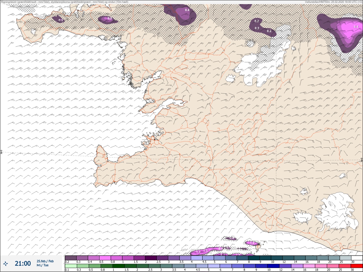Select the date text '25.feb./ Feb'
Viewport: 363px width, 272px height.
tap(45, 261)
